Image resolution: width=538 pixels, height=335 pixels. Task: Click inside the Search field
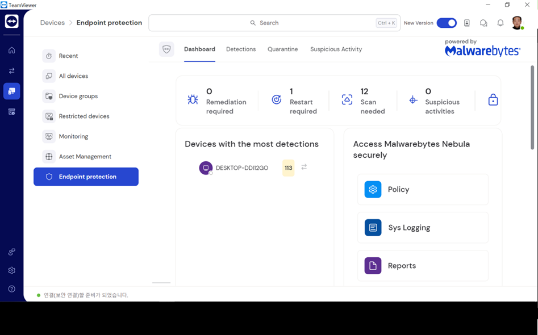274,23
